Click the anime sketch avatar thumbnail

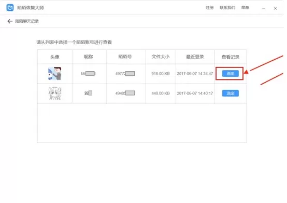55,93
